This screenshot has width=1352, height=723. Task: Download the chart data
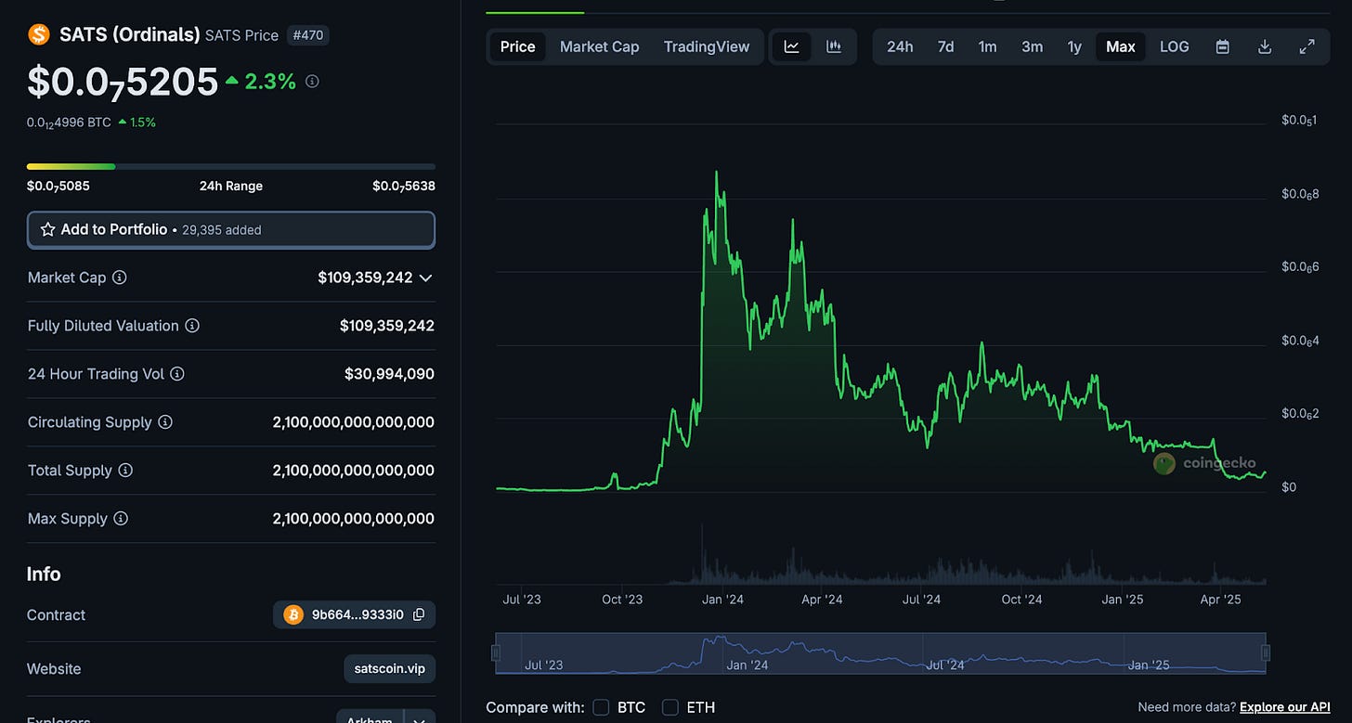[x=1265, y=46]
